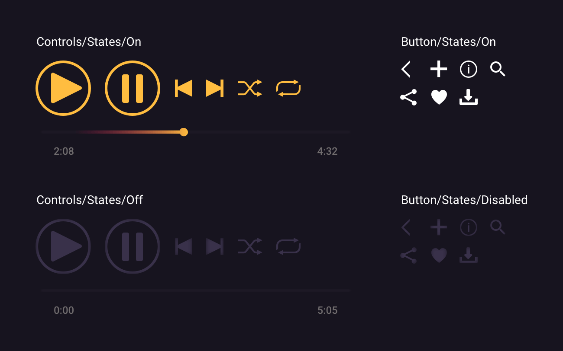Click the white search magnifier icon
Screen dimensions: 563x351
tap(498, 69)
